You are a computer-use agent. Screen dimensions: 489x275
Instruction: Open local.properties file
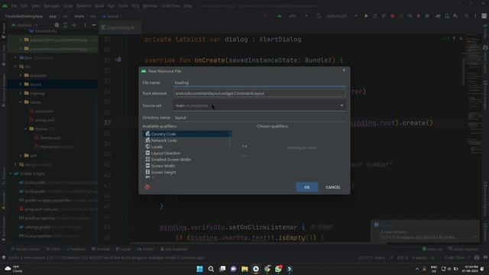pyautogui.click(x=38, y=236)
